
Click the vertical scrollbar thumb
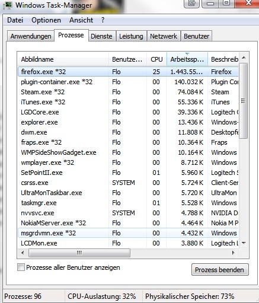point(244,101)
